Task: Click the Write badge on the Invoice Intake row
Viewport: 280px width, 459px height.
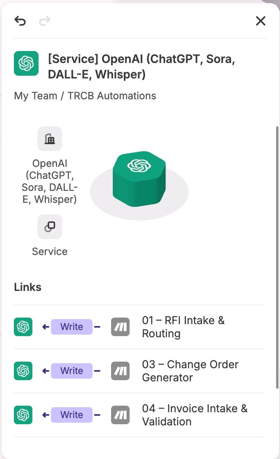Action: [72, 415]
